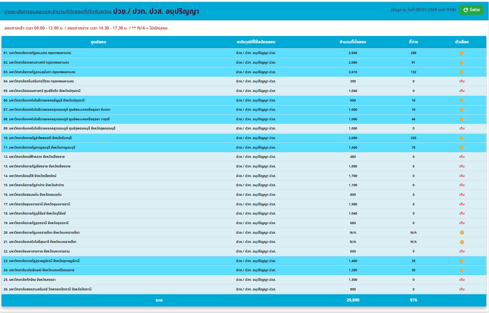Click the รวม total row label
Image resolution: width=489 pixels, height=313 pixels.
tap(159, 300)
